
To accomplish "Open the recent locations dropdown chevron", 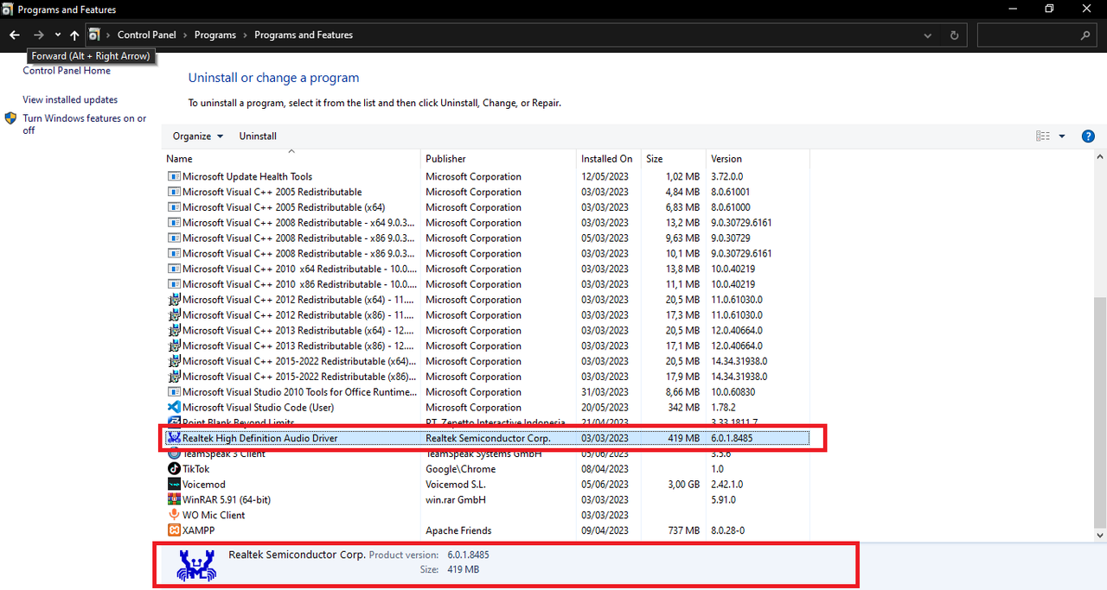I will point(57,35).
